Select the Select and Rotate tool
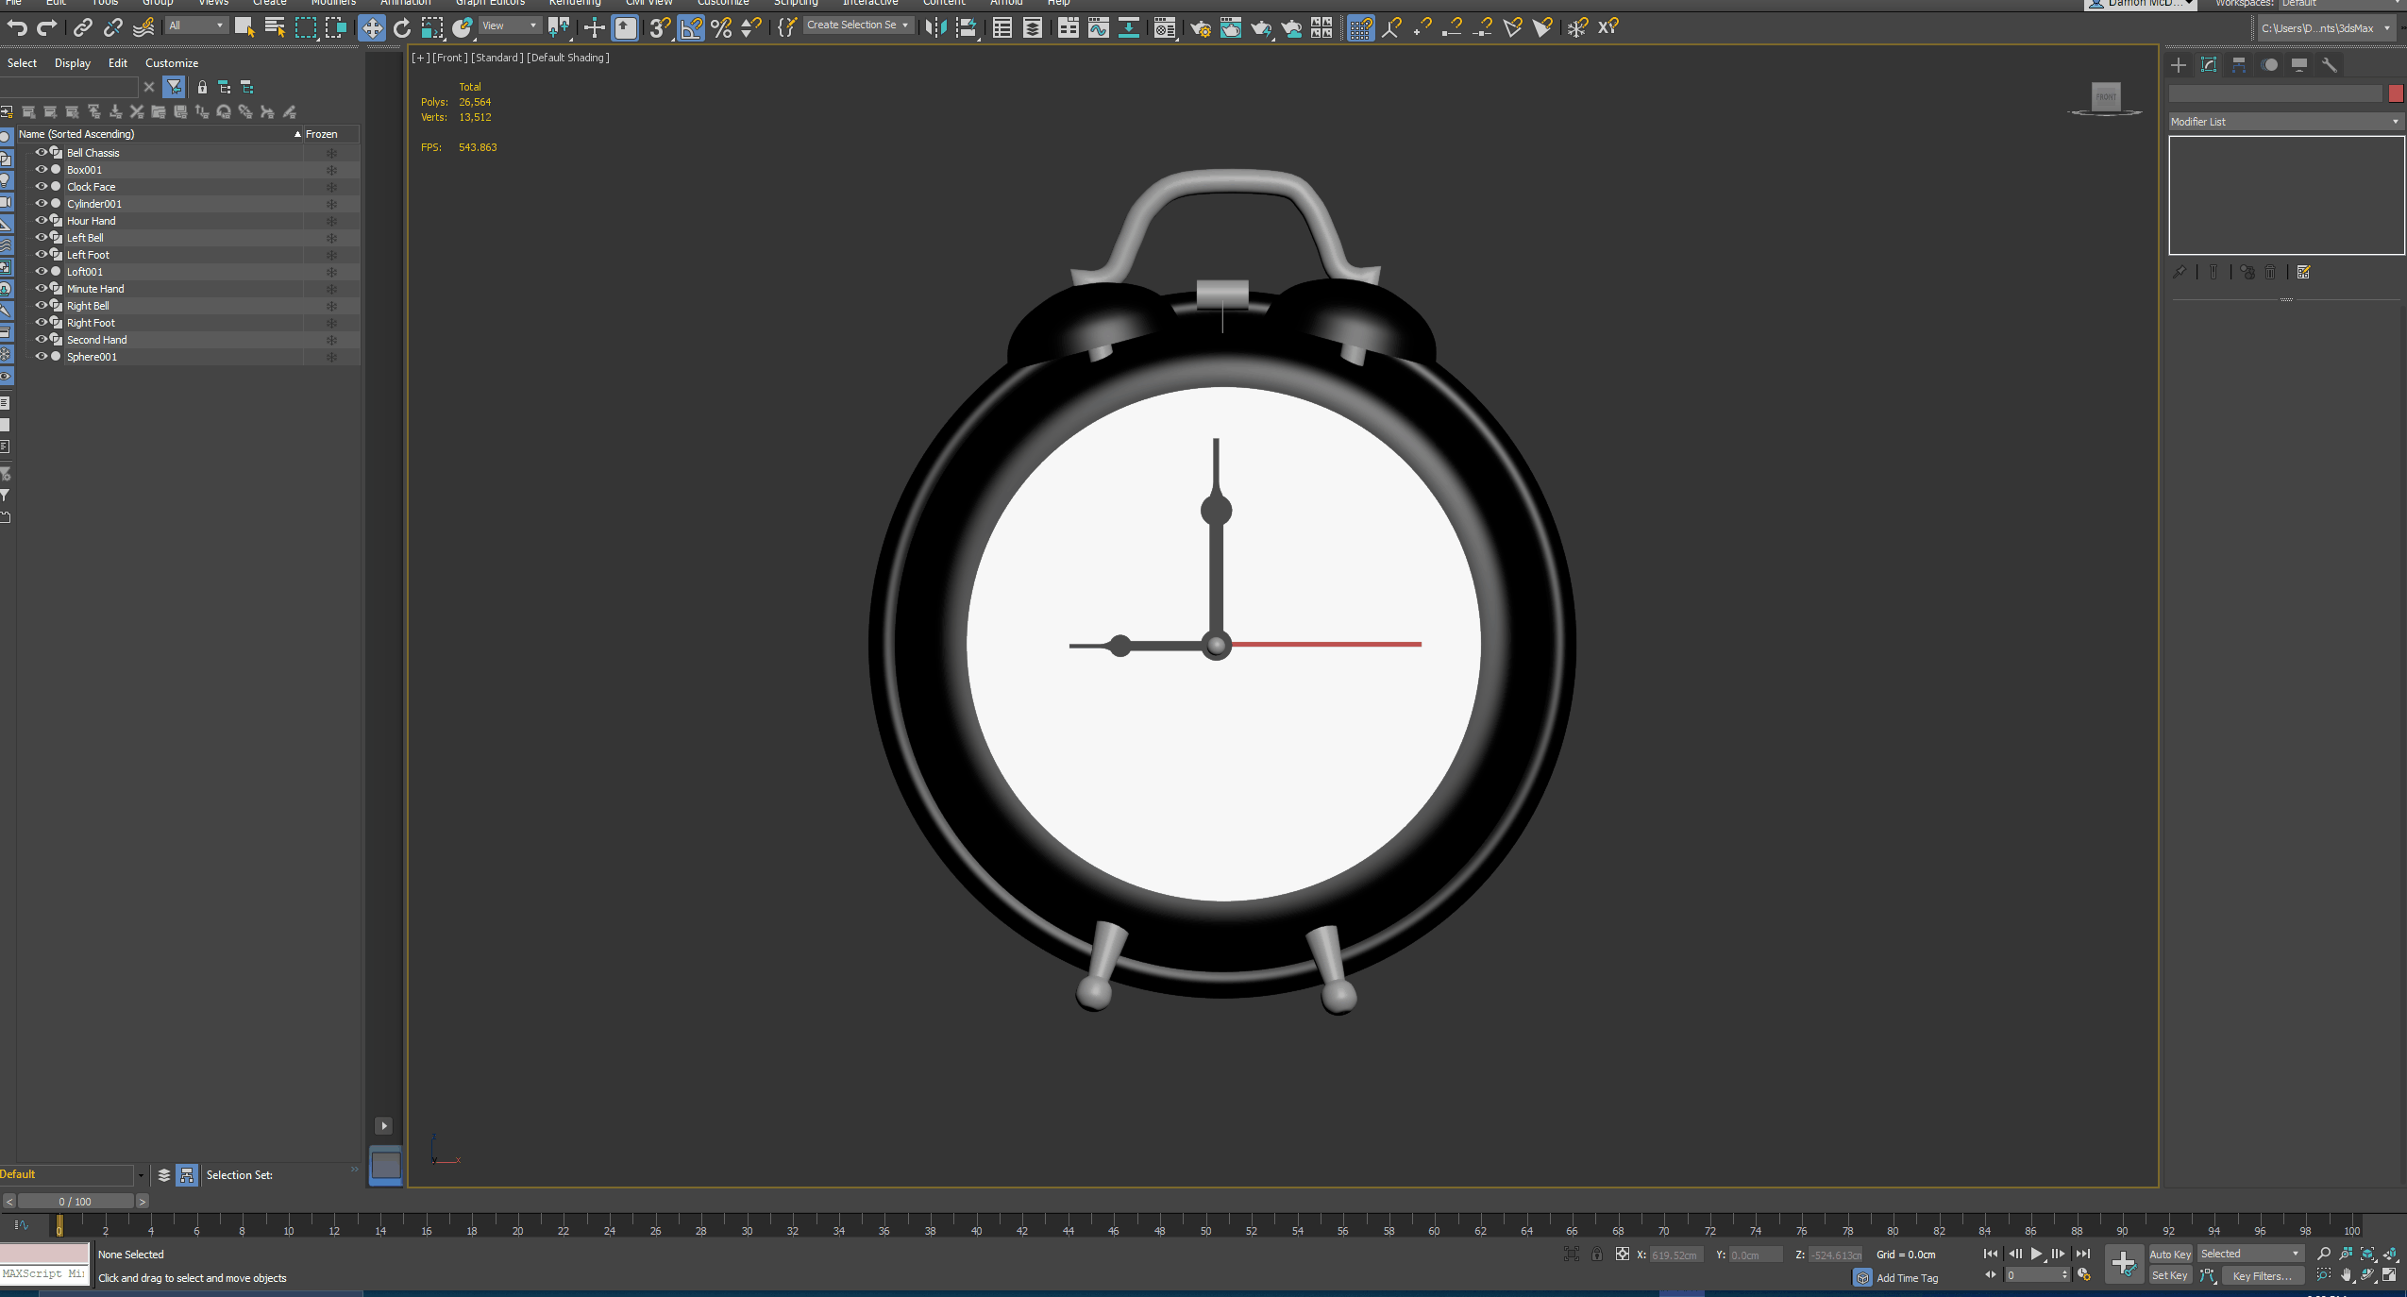Screen dimensions: 2407x1297 403,26
